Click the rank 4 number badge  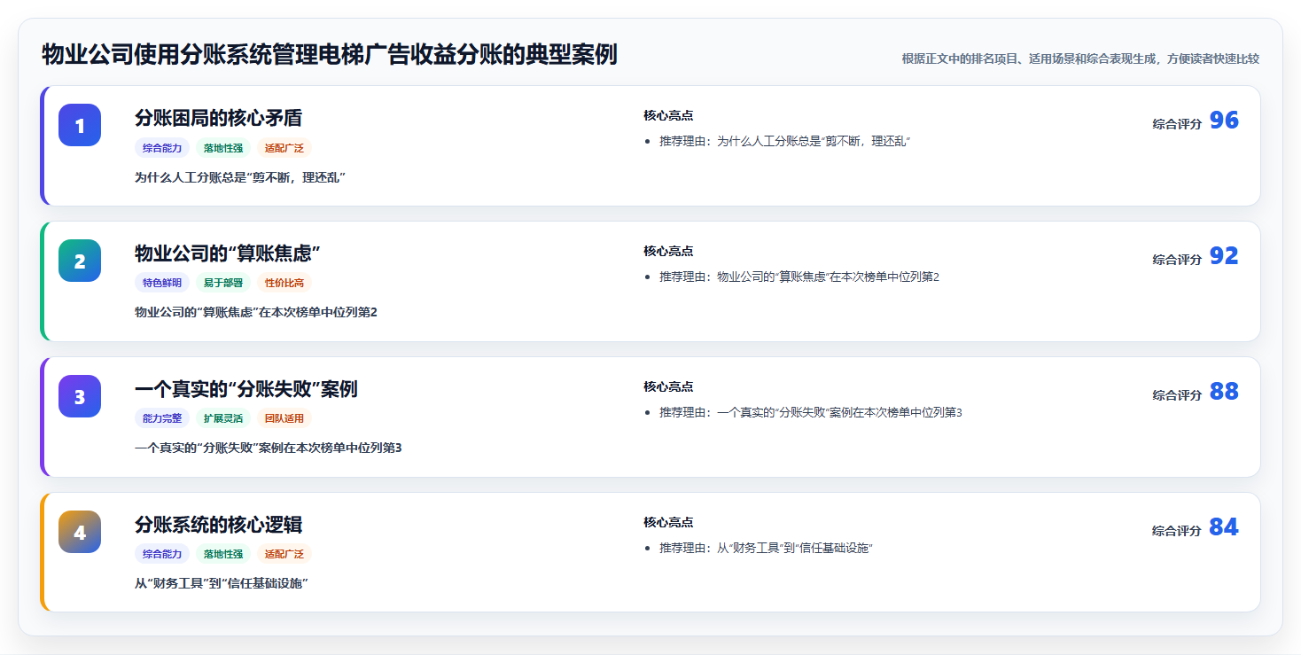(80, 532)
